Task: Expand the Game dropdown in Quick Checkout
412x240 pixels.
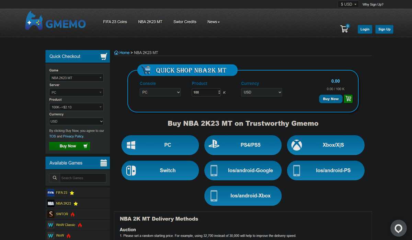Action: 76,78
